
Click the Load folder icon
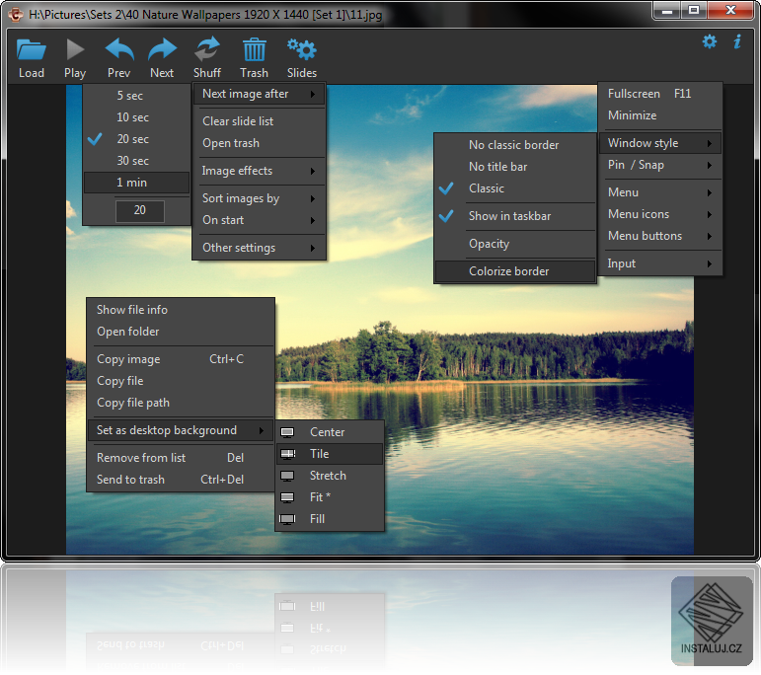pos(31,50)
